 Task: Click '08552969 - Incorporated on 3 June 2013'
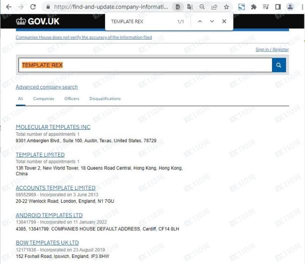click(57, 195)
